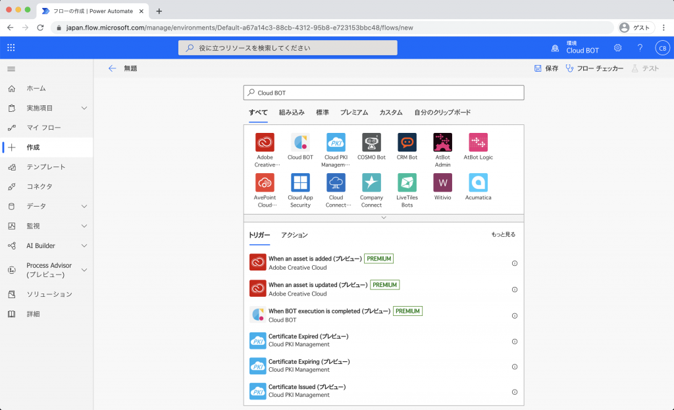Open 詳細 in the sidebar
Screen dimensions: 674x410
(47, 314)
